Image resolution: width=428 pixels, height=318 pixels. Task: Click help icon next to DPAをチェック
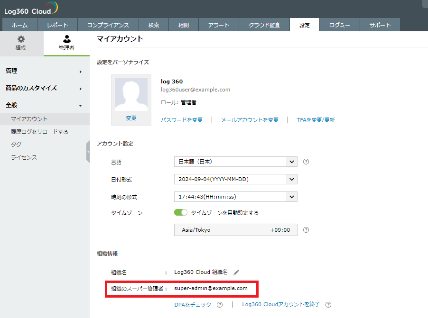220,305
